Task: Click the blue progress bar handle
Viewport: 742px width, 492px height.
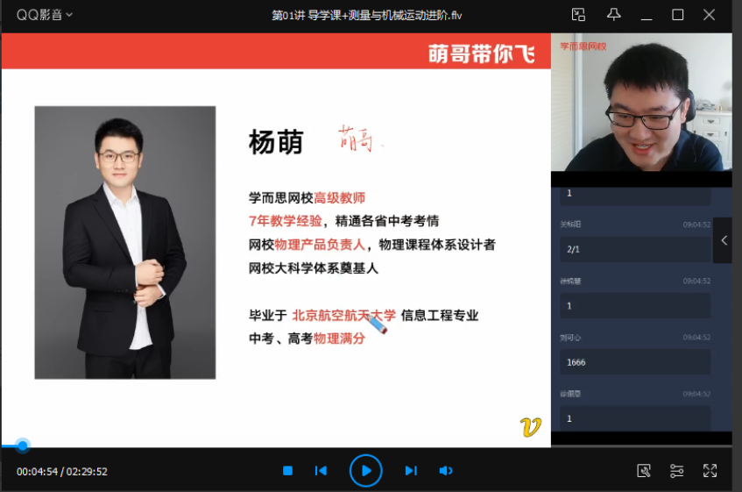Action: [x=23, y=446]
